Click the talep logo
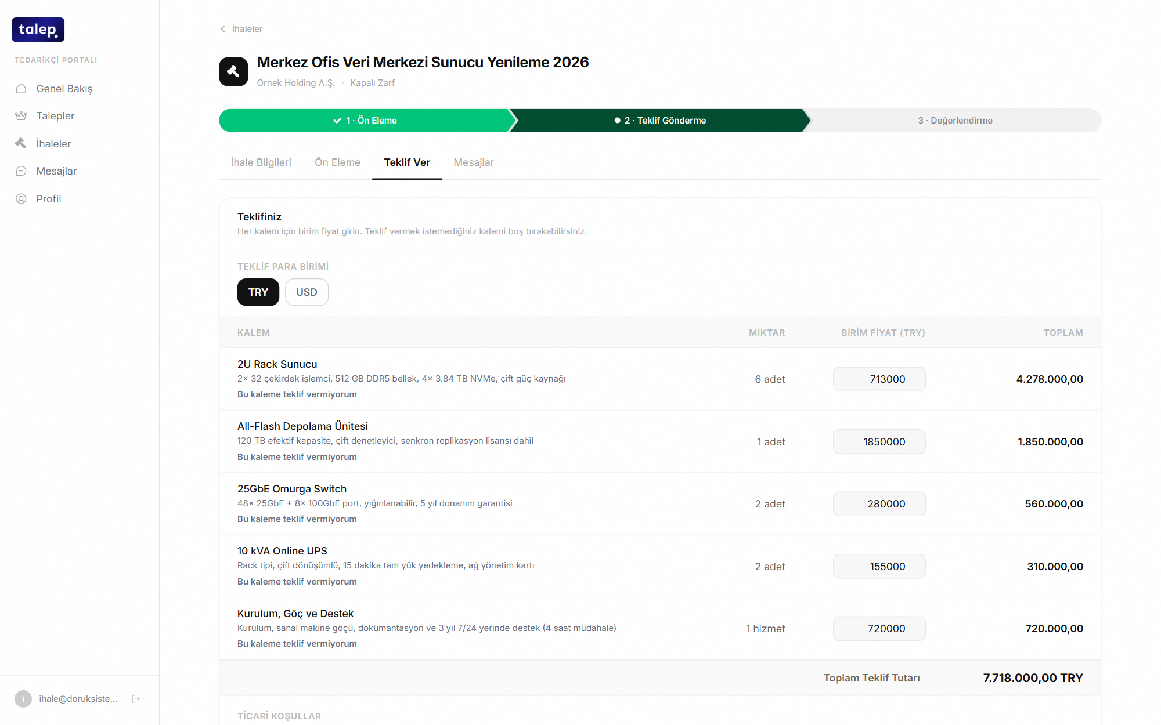 point(38,30)
